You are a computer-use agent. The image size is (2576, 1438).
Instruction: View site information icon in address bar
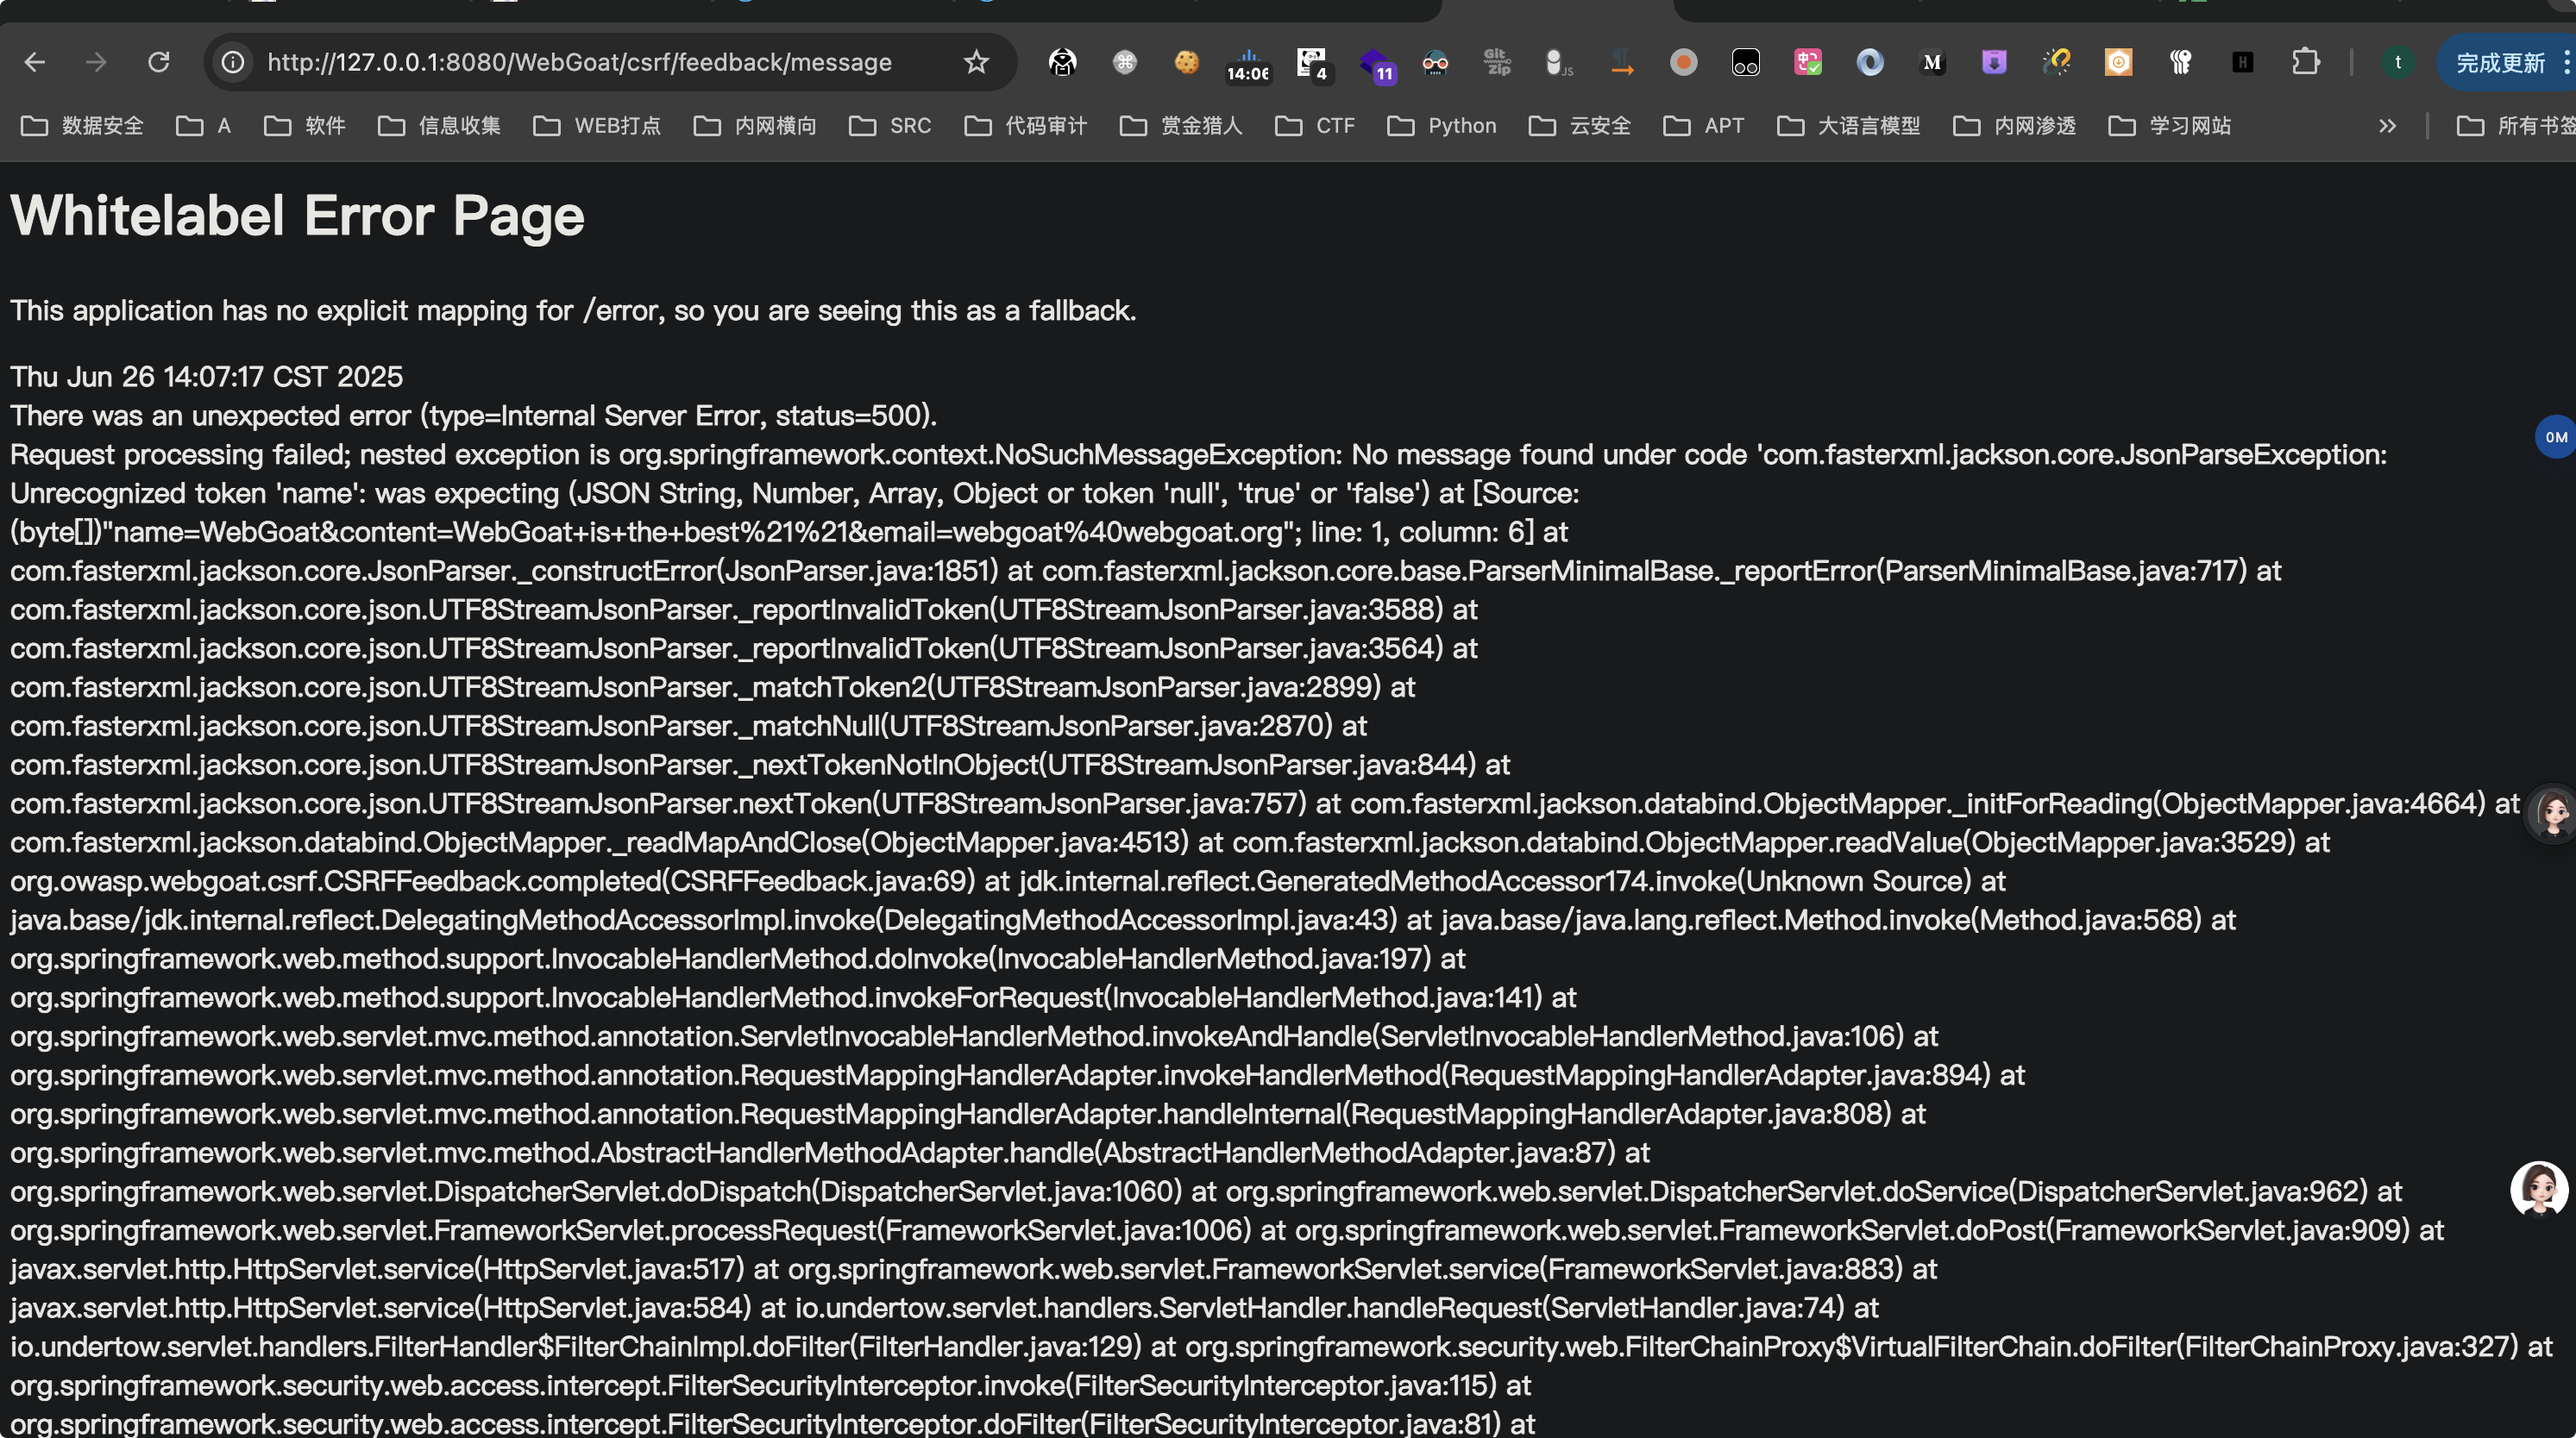point(233,62)
